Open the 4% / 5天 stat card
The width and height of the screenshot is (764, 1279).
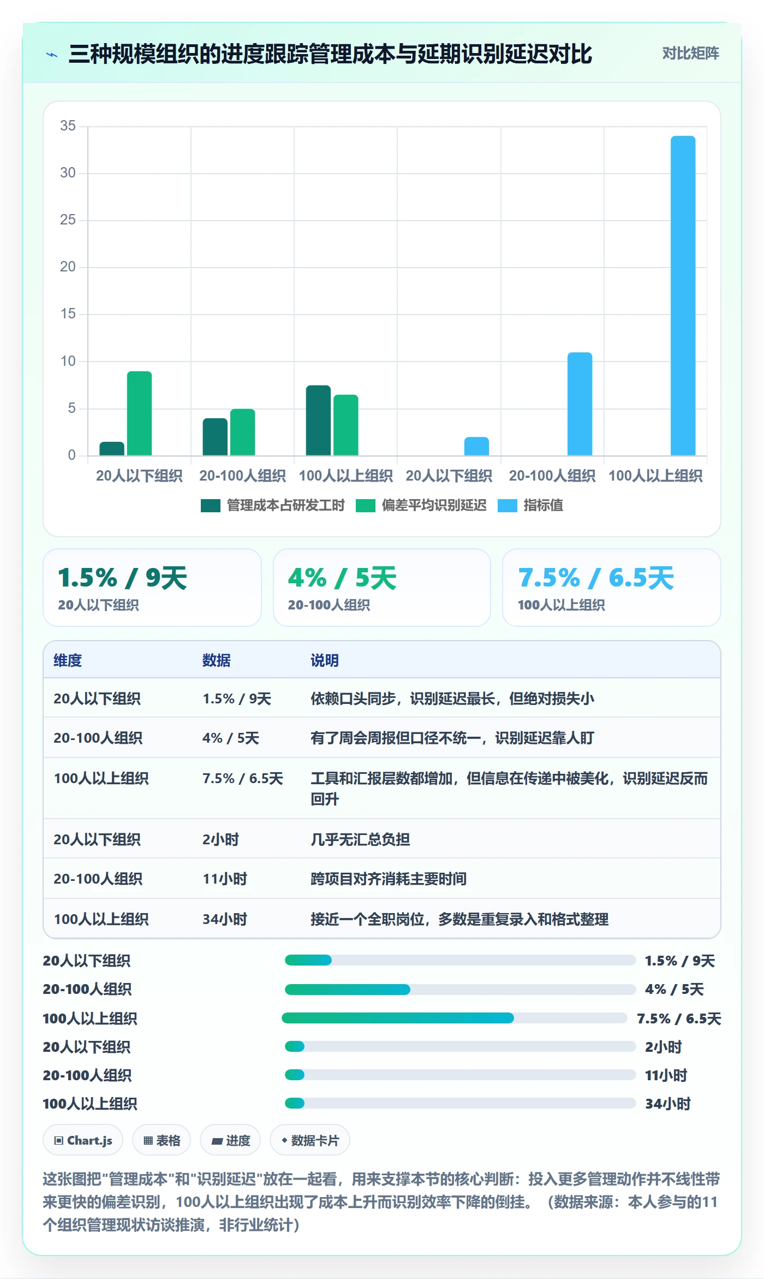382,588
